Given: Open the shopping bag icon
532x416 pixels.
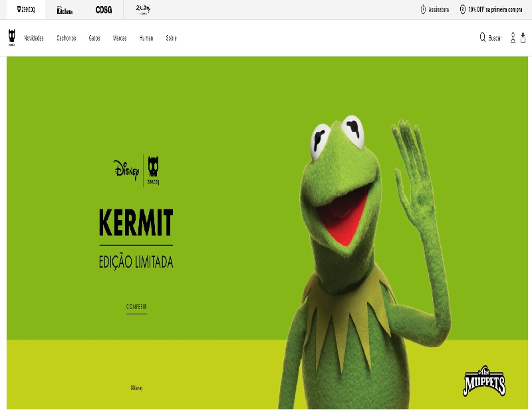Looking at the screenshot, I should click(x=523, y=37).
